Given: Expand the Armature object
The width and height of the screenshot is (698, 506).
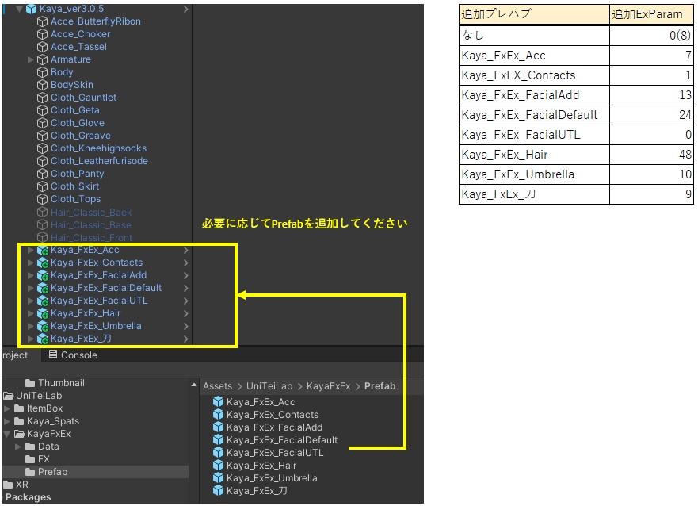Looking at the screenshot, I should [30, 59].
